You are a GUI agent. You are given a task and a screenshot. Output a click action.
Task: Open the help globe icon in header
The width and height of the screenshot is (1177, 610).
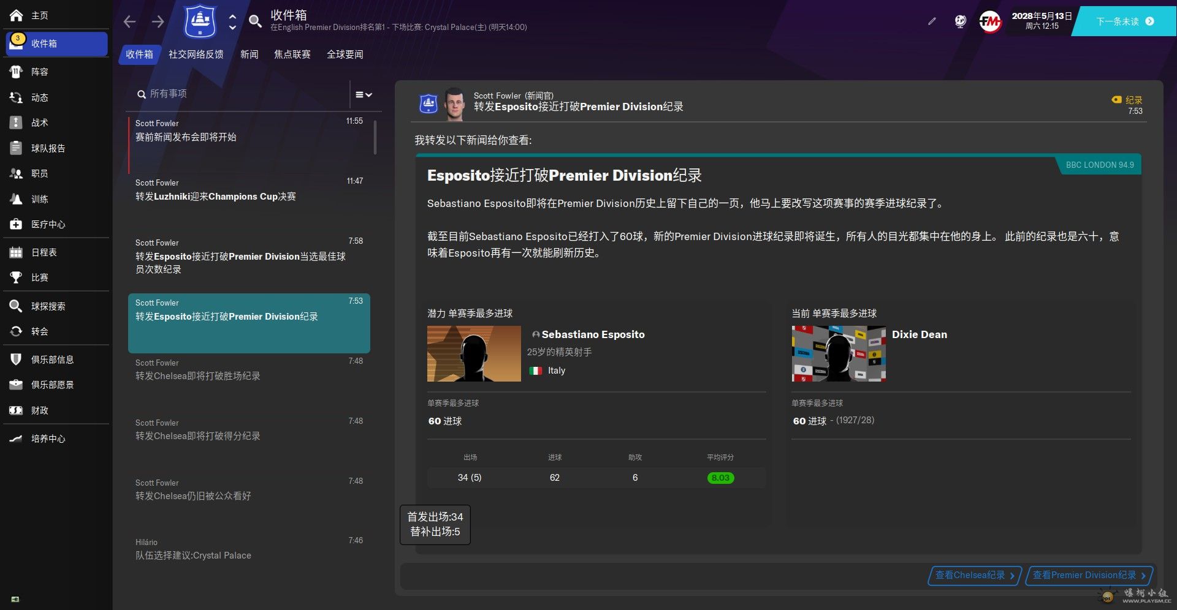pos(961,21)
